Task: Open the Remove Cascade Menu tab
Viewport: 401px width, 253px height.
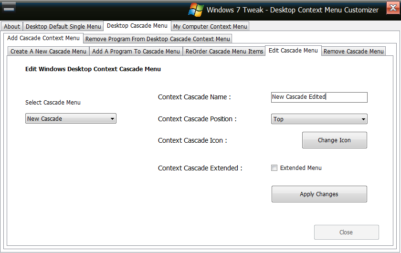Action: tap(353, 51)
